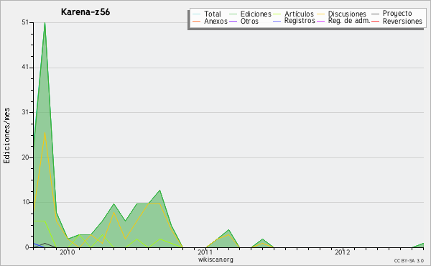Click the y-axis label 51
This screenshot has height=266, width=431.
pyautogui.click(x=25, y=22)
